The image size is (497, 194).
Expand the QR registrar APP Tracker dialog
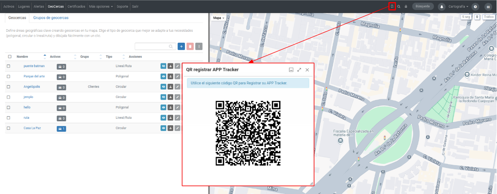coord(299,70)
